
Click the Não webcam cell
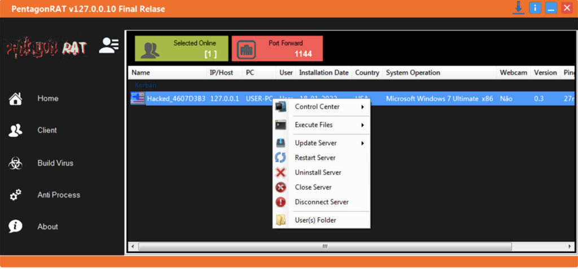pyautogui.click(x=506, y=98)
